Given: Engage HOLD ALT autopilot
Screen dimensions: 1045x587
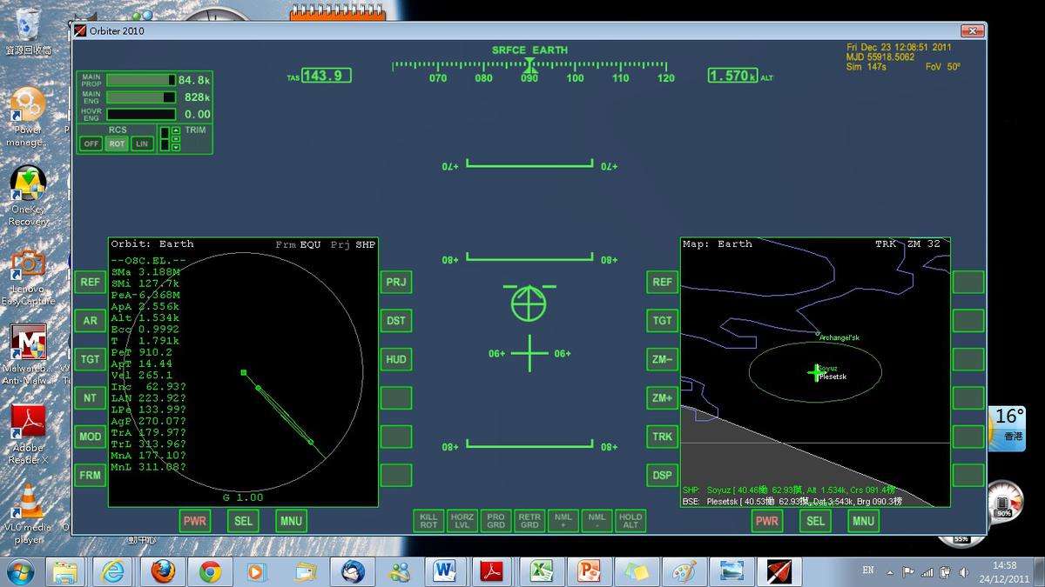Looking at the screenshot, I should [x=630, y=521].
